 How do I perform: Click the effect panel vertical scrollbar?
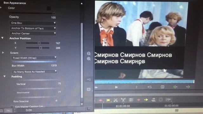[x=82, y=60]
